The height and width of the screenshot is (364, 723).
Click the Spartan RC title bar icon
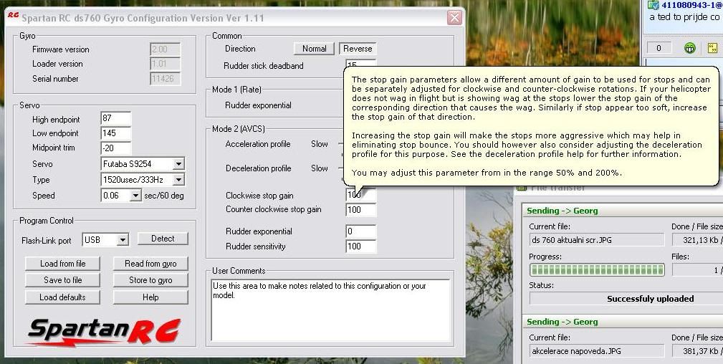click(12, 18)
